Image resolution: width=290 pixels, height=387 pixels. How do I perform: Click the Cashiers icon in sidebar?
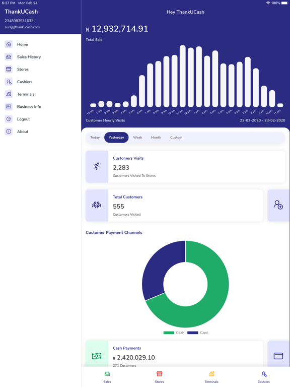pyautogui.click(x=9, y=82)
